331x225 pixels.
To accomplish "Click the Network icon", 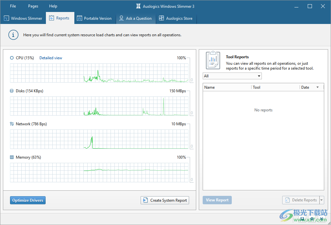I will tap(12, 124).
